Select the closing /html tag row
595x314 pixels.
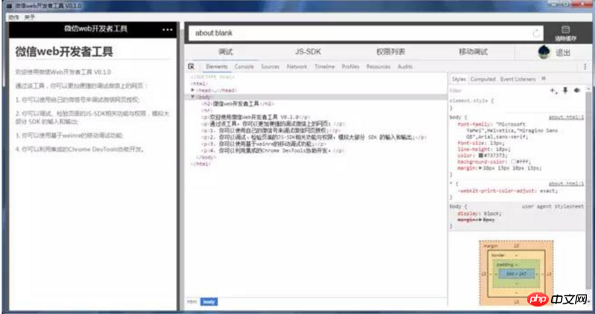[x=200, y=164]
